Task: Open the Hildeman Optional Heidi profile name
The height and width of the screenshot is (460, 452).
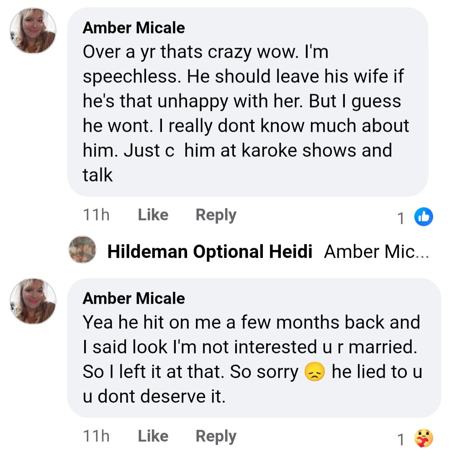Action: [210, 251]
